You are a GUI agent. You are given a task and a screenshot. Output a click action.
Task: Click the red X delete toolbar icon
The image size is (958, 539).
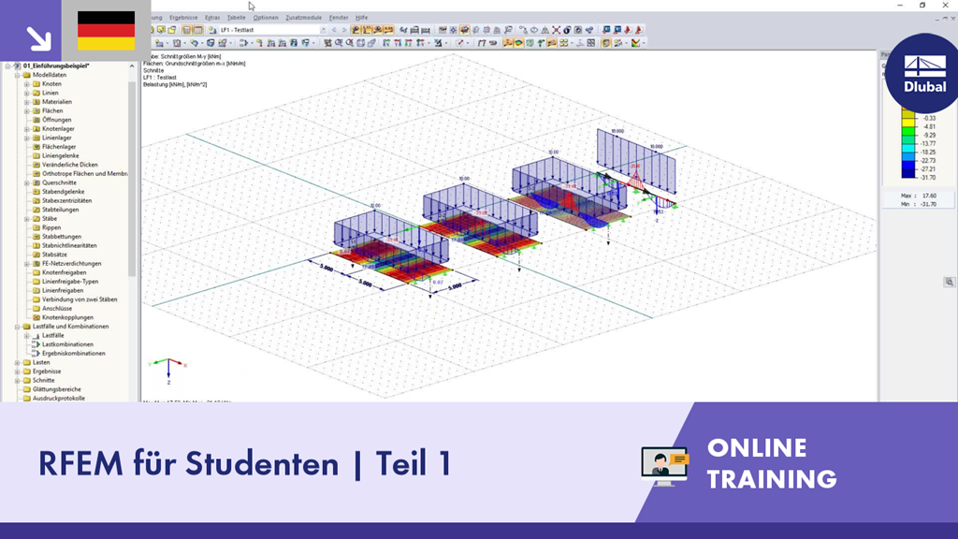point(556,30)
